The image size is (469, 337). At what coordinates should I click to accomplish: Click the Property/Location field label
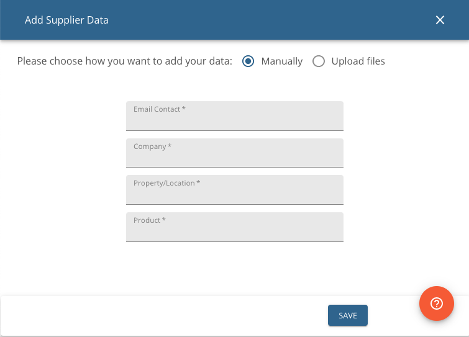point(166,183)
